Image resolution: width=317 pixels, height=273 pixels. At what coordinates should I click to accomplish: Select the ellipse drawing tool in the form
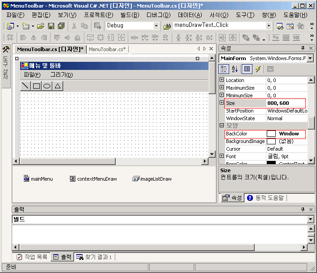(47, 86)
